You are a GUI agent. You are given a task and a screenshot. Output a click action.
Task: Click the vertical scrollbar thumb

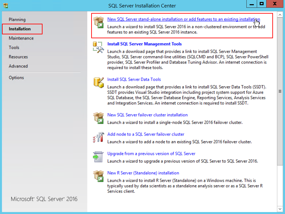(280, 91)
